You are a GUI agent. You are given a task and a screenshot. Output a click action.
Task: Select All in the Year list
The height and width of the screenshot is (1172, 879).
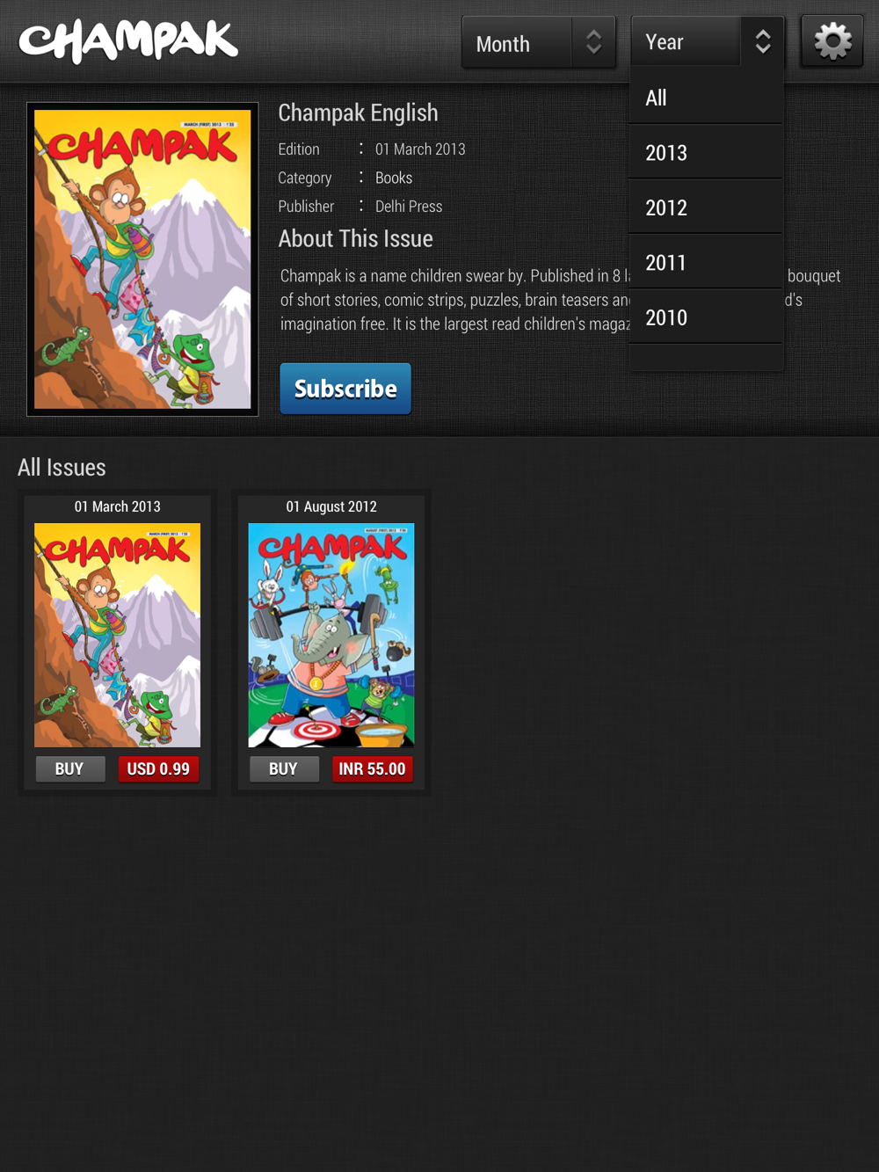[706, 98]
